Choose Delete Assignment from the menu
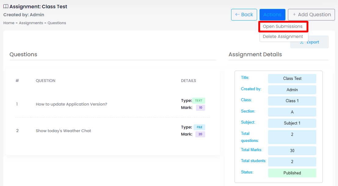Image resolution: width=338 pixels, height=186 pixels. tap(283, 36)
